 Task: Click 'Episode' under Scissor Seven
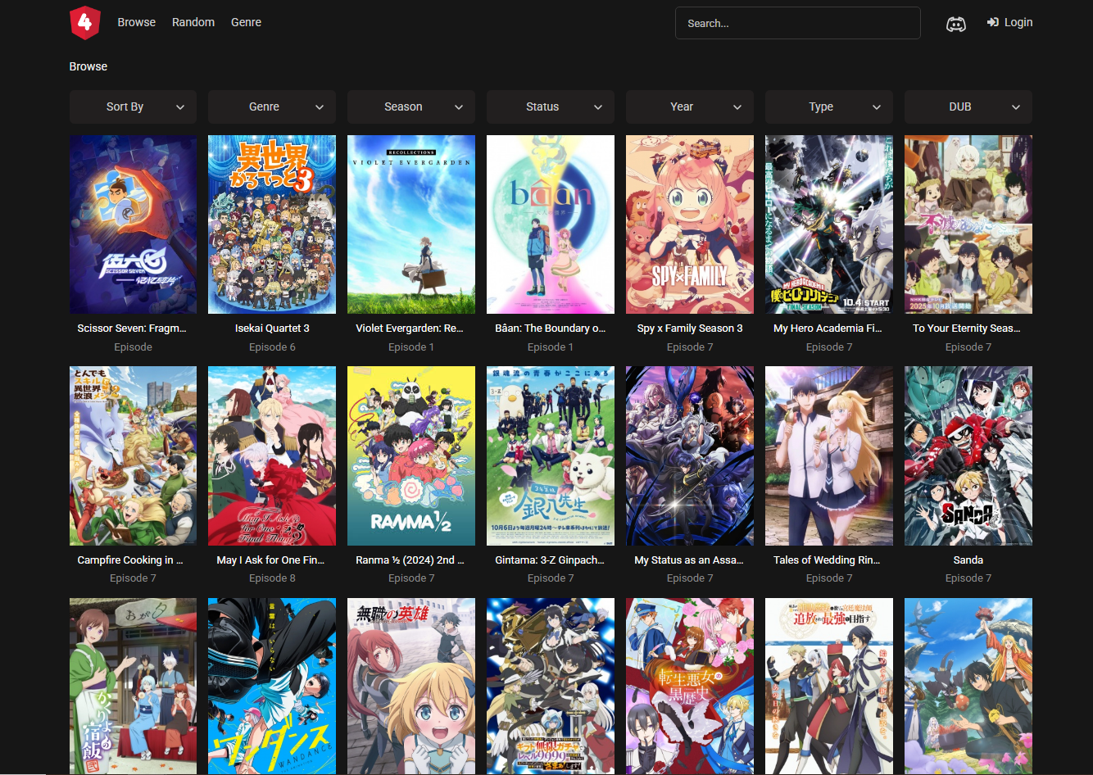click(x=133, y=347)
